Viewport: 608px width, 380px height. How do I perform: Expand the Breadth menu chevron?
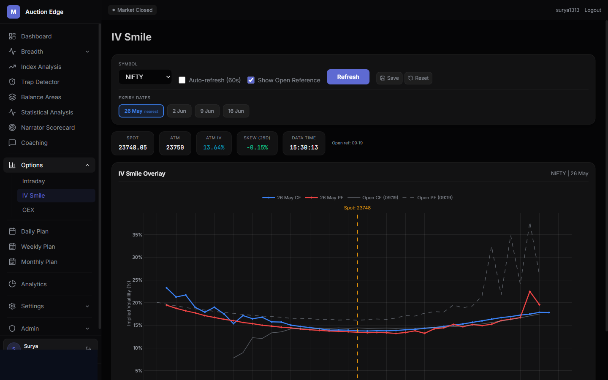pyautogui.click(x=87, y=52)
